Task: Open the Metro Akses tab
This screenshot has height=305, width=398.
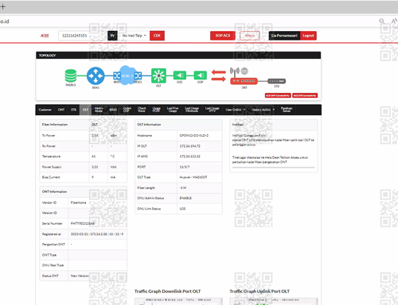Action: click(x=99, y=110)
